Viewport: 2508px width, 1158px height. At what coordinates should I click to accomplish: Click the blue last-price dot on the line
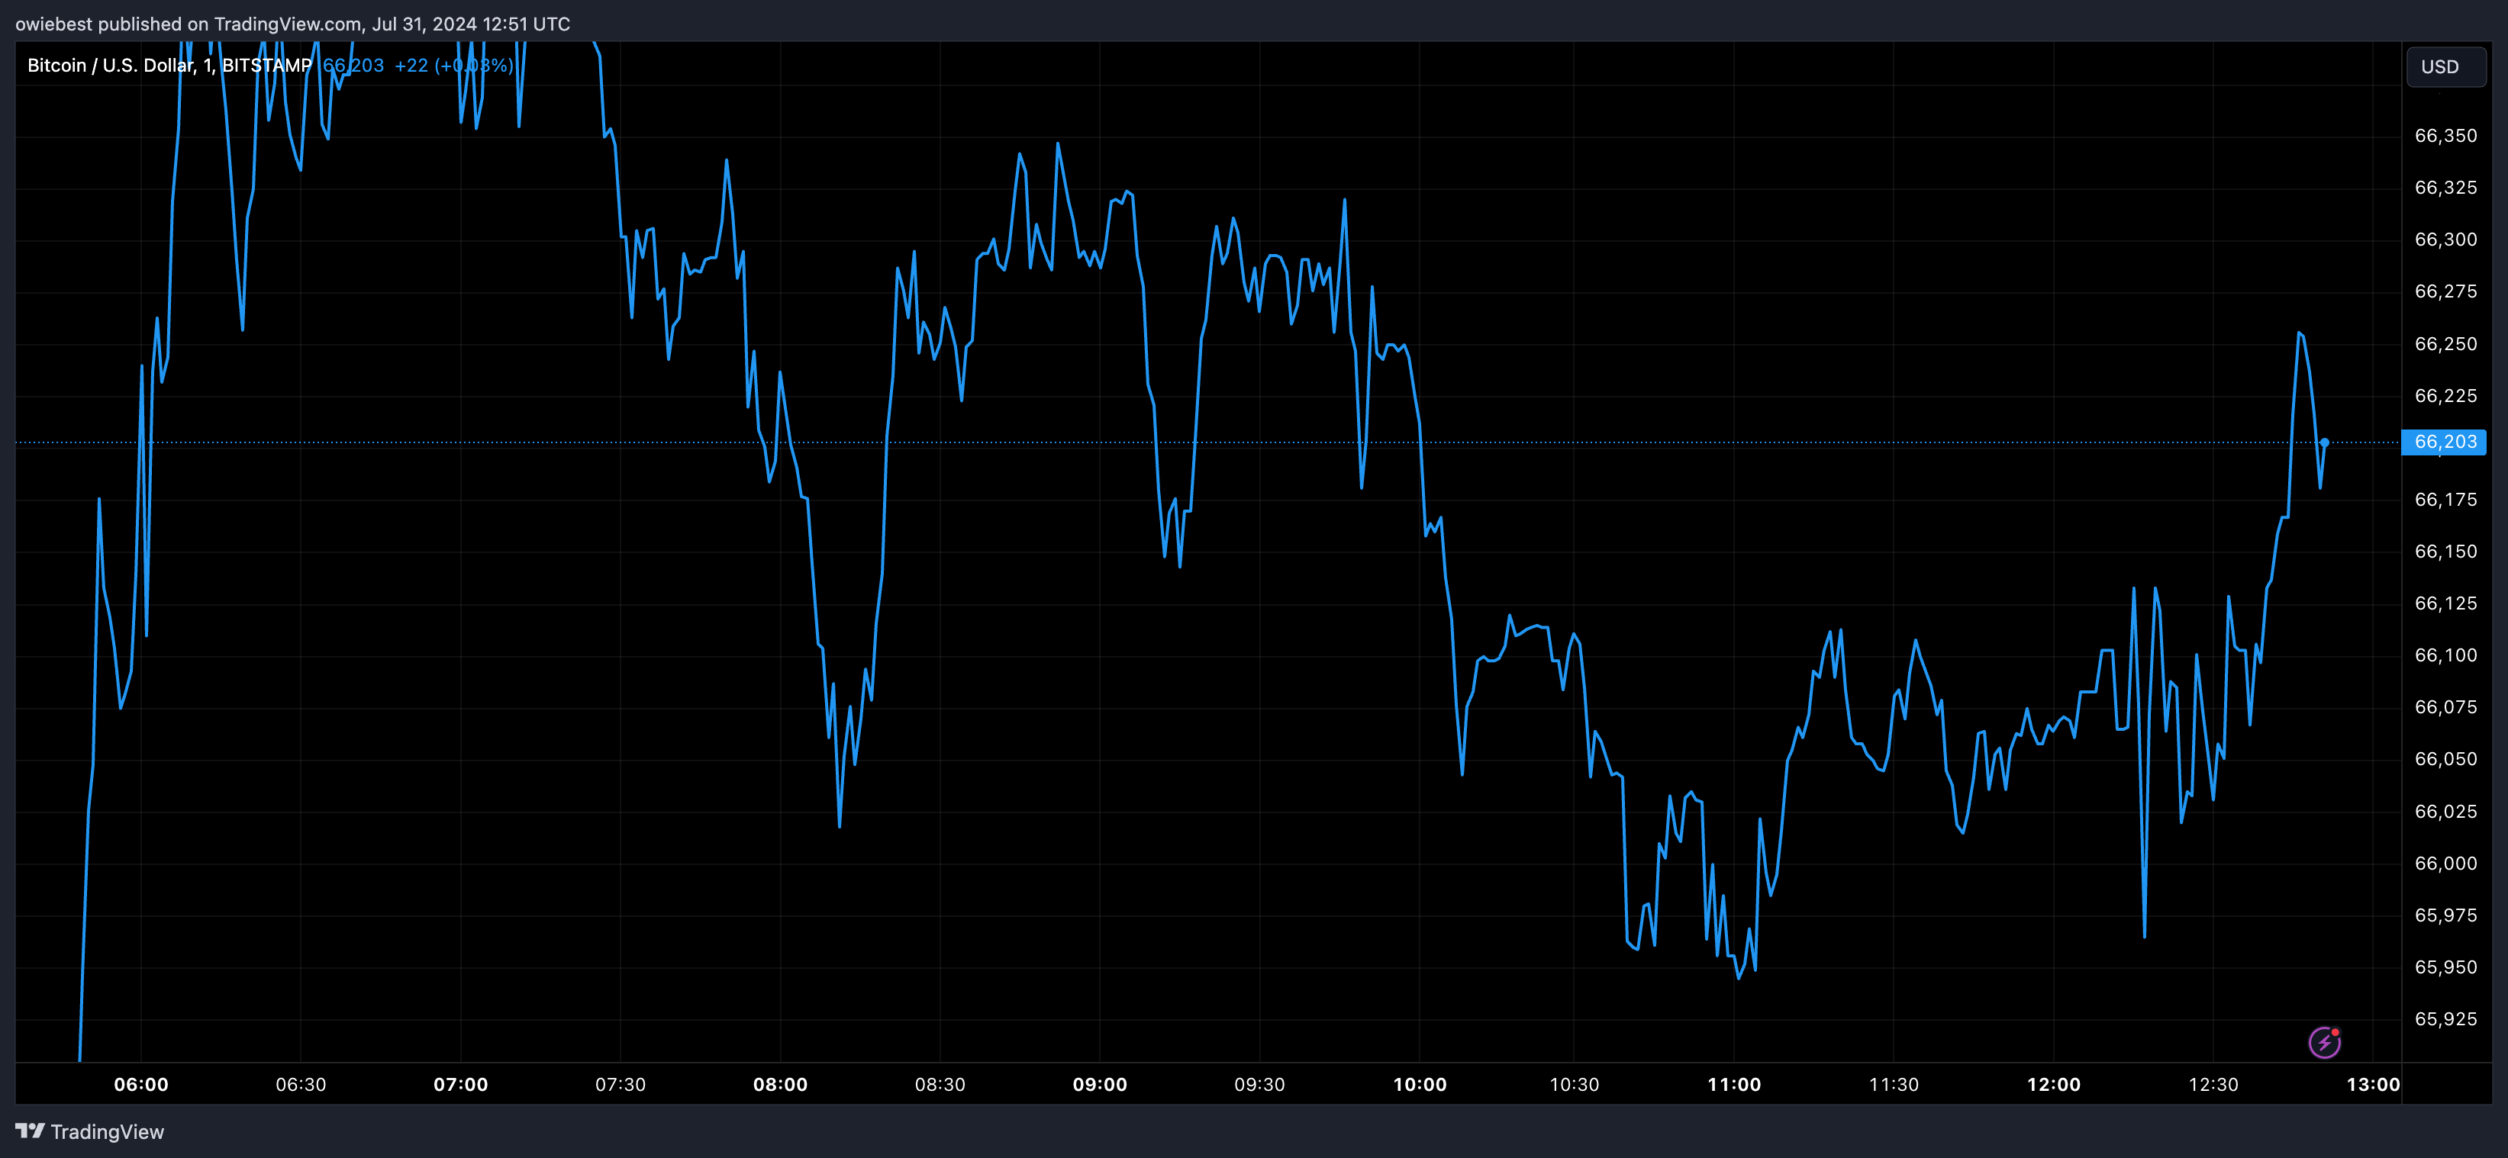click(x=2324, y=442)
